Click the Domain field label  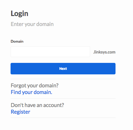[17, 41]
